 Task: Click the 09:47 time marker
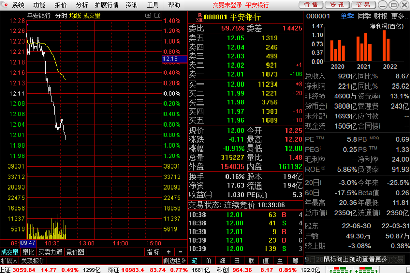pos(28,243)
